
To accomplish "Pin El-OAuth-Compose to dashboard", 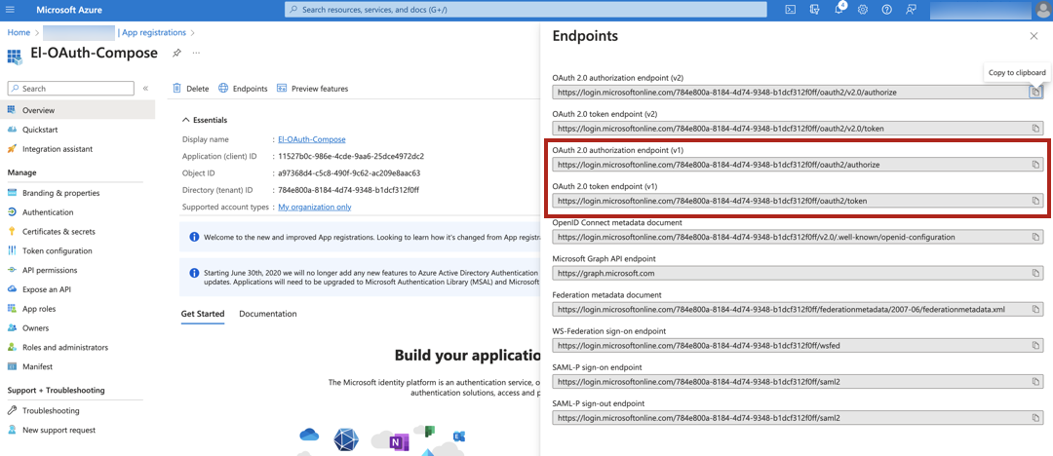I will (x=176, y=53).
